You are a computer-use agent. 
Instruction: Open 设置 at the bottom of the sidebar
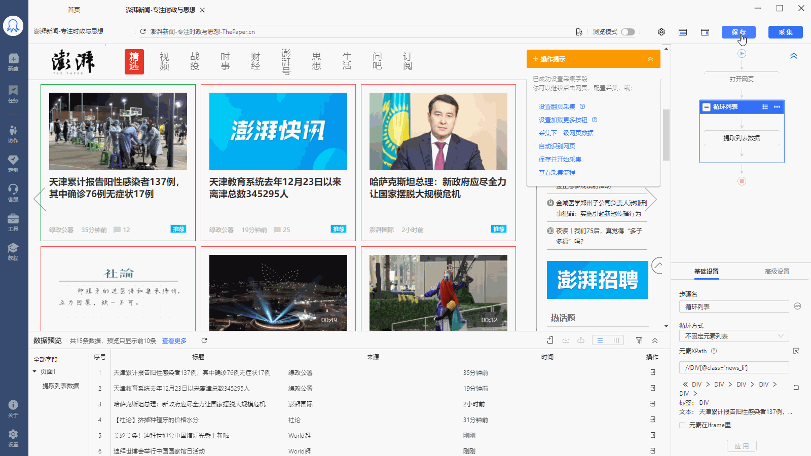13,438
